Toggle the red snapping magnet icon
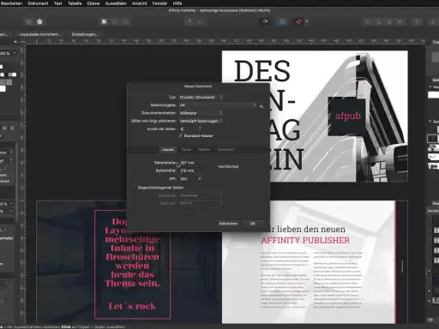The image size is (439, 329). pyautogui.click(x=298, y=21)
